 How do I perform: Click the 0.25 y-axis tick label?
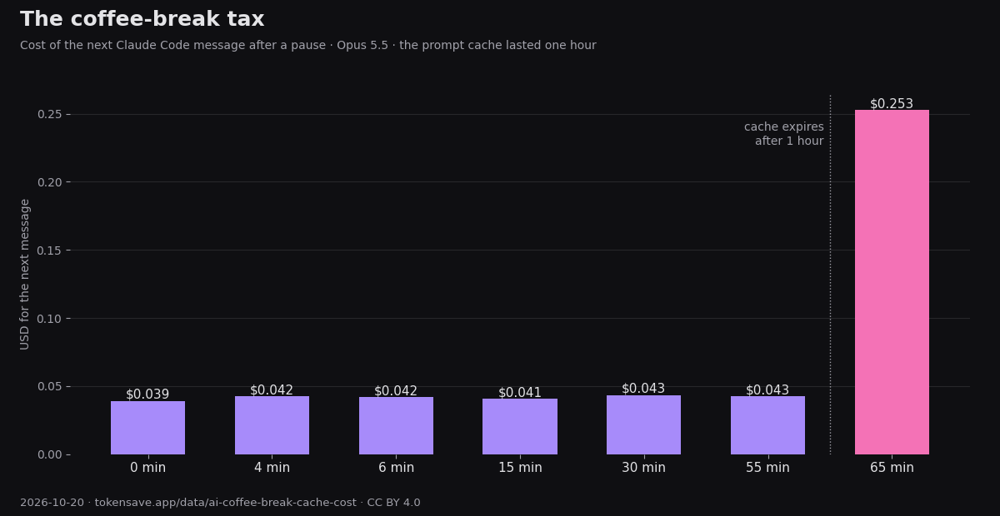[x=49, y=114]
